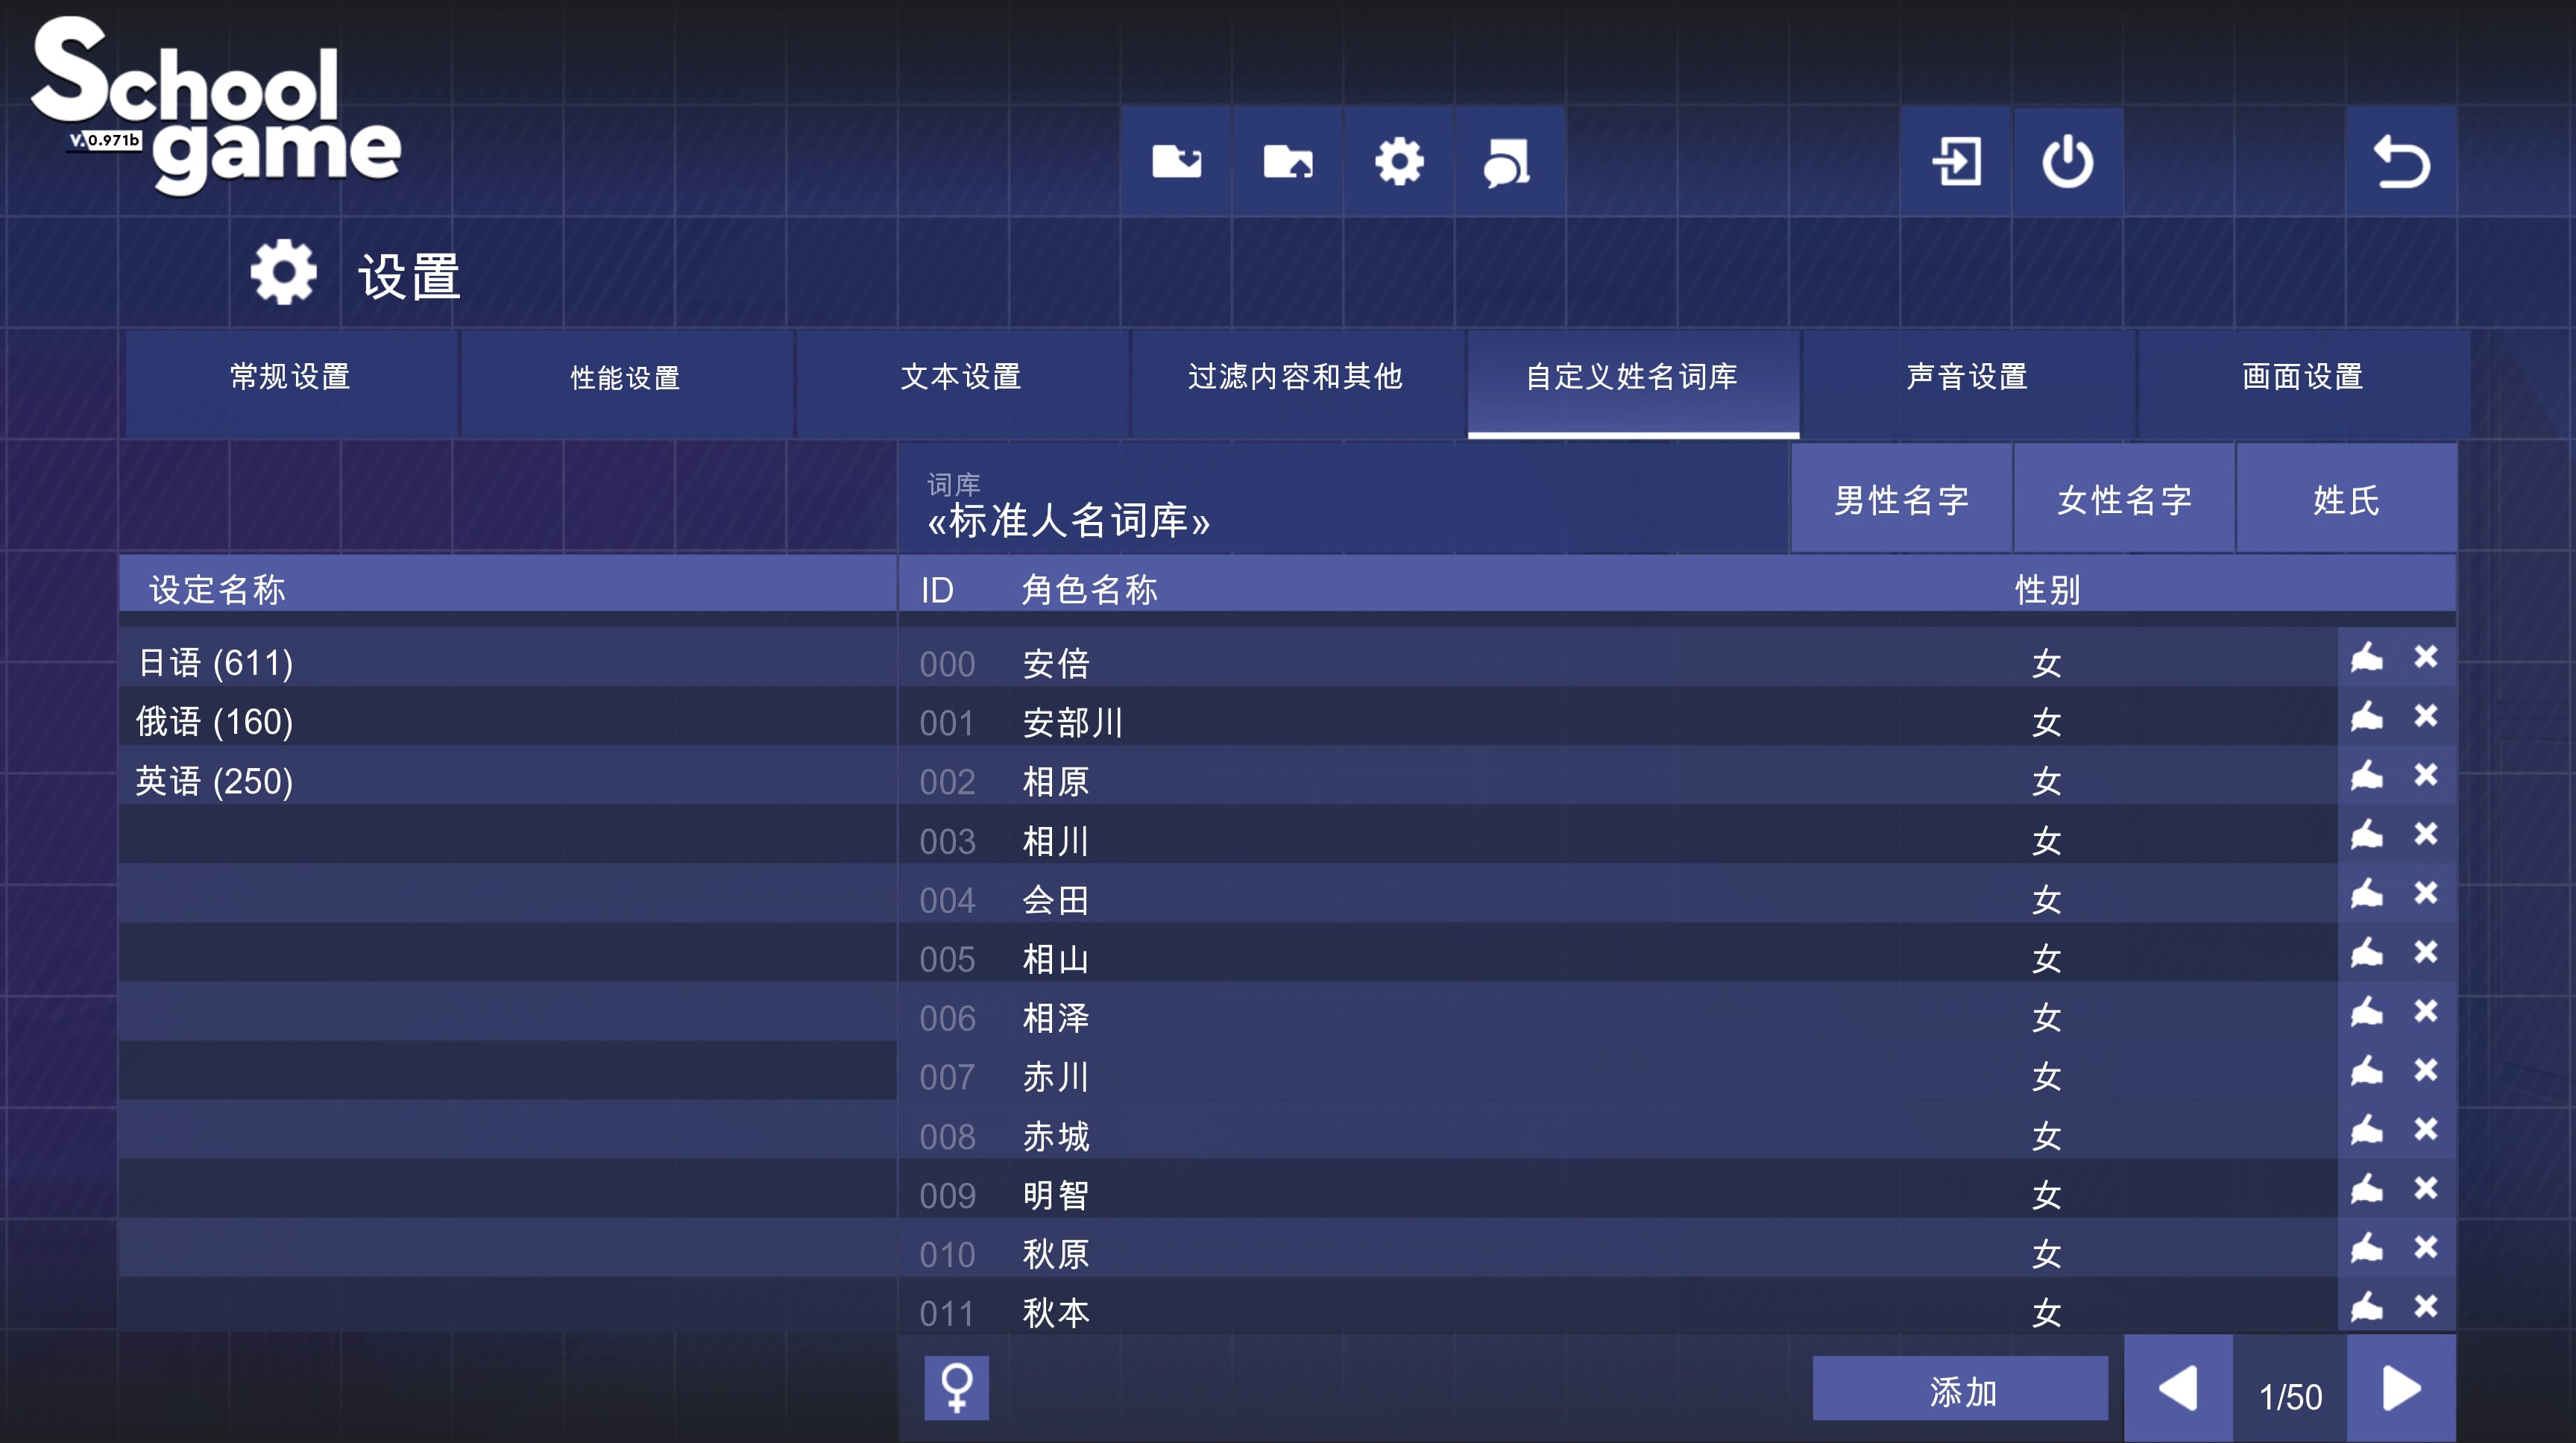The height and width of the screenshot is (1443, 2576).
Task: Toggle the 女性名字 filter
Action: (2124, 498)
